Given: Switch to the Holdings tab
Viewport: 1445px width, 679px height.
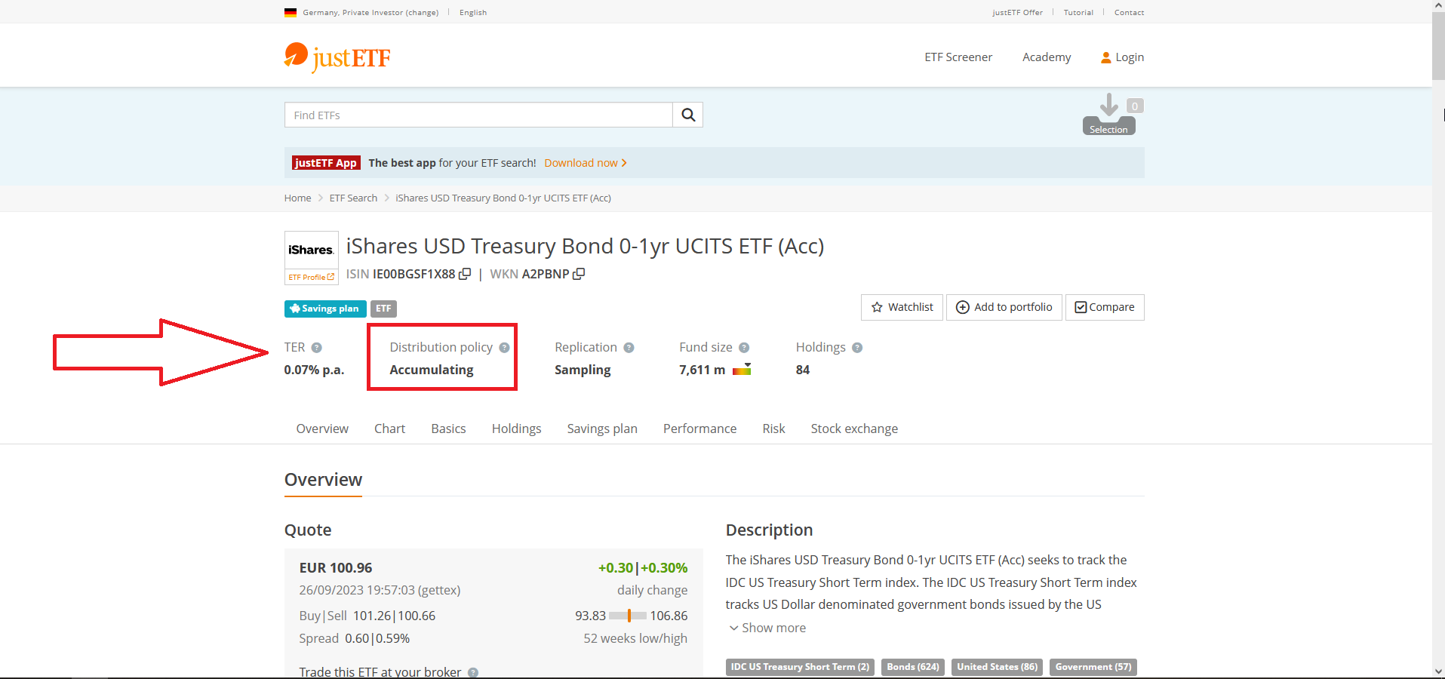Looking at the screenshot, I should click(x=516, y=429).
